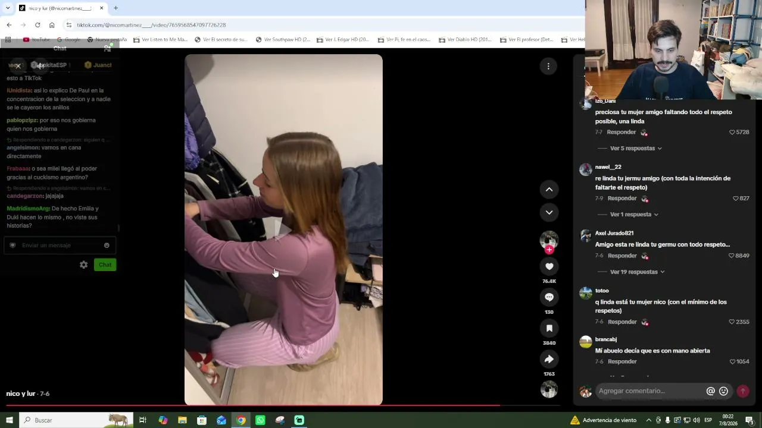Viewport: 762px width, 428px height.
Task: Open the 'Ver J. Edgar HD' bookmark
Action: click(343, 40)
